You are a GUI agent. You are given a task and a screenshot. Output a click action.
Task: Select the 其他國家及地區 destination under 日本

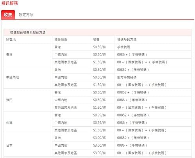(66, 153)
